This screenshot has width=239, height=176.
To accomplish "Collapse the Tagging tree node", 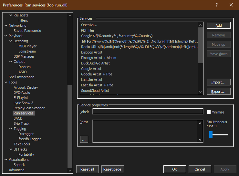I will pyautogui.click(x=11, y=129).
